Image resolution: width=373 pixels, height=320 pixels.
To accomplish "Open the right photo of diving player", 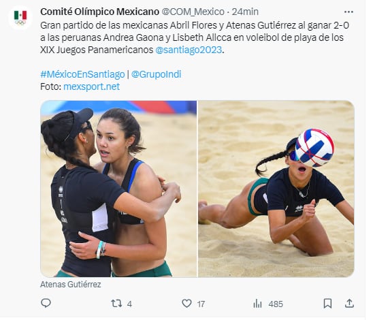I will click(276, 189).
